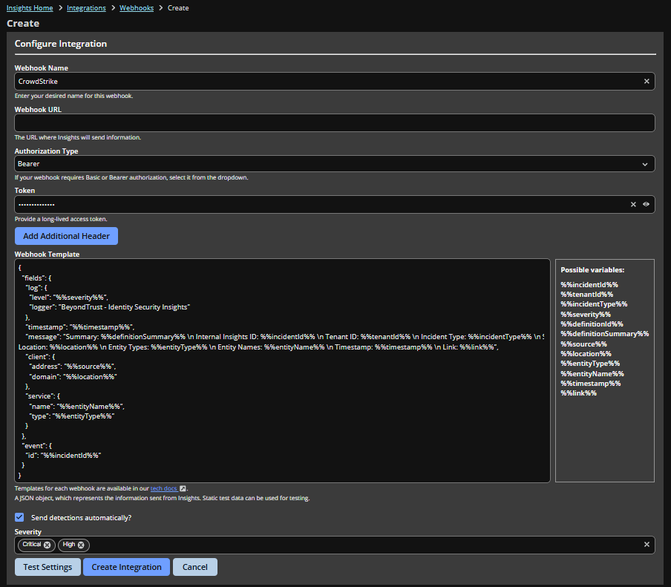Clear the Webhook Name field
The width and height of the screenshot is (671, 587).
pos(647,82)
